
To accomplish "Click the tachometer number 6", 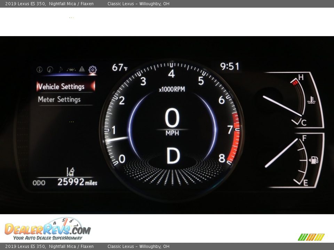I will click(222, 100).
